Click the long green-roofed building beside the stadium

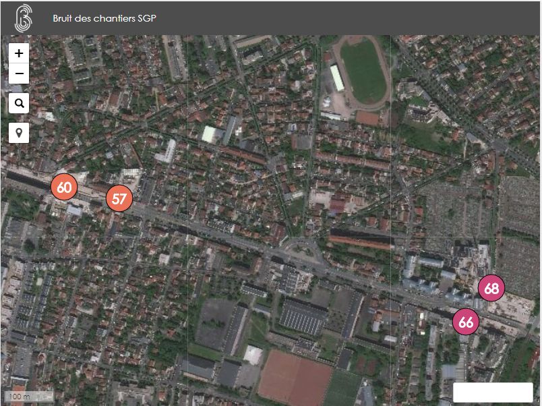pyautogui.click(x=336, y=78)
